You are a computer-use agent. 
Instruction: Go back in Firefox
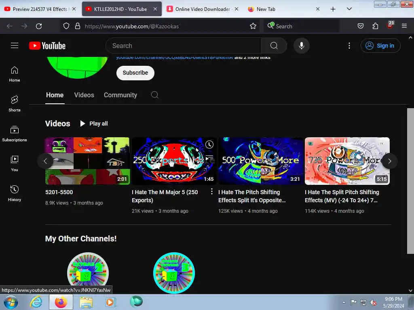10,26
